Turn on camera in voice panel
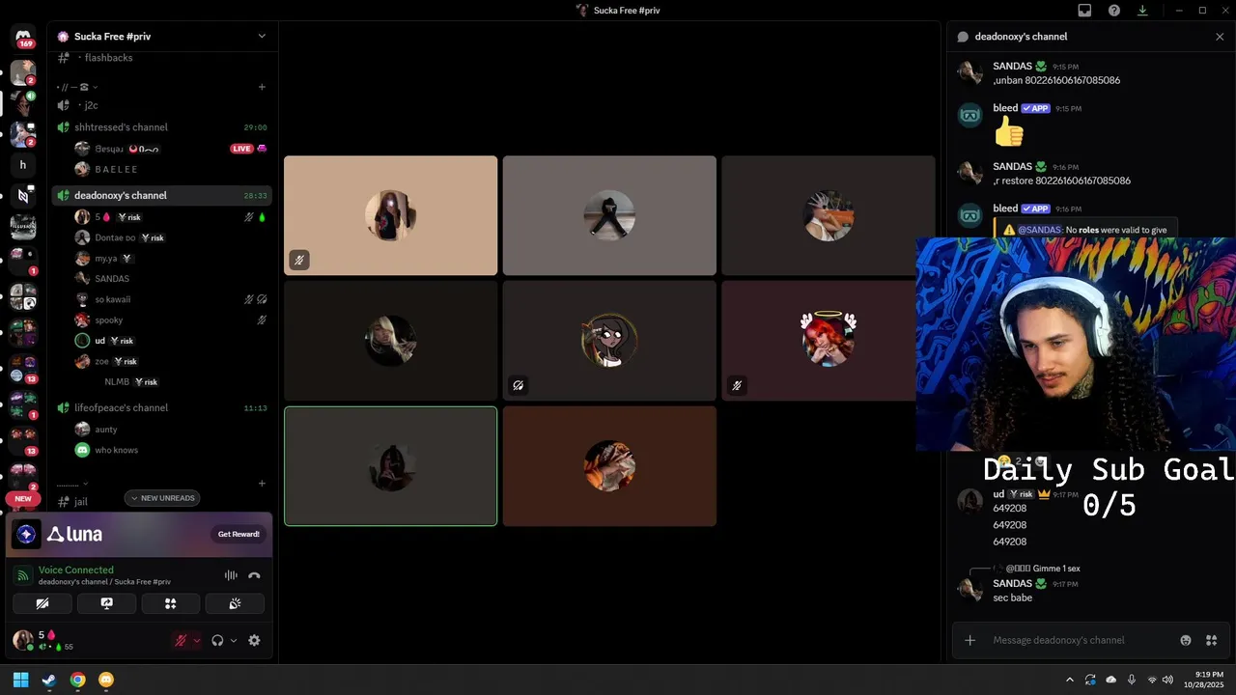Image resolution: width=1236 pixels, height=695 pixels. 42,604
